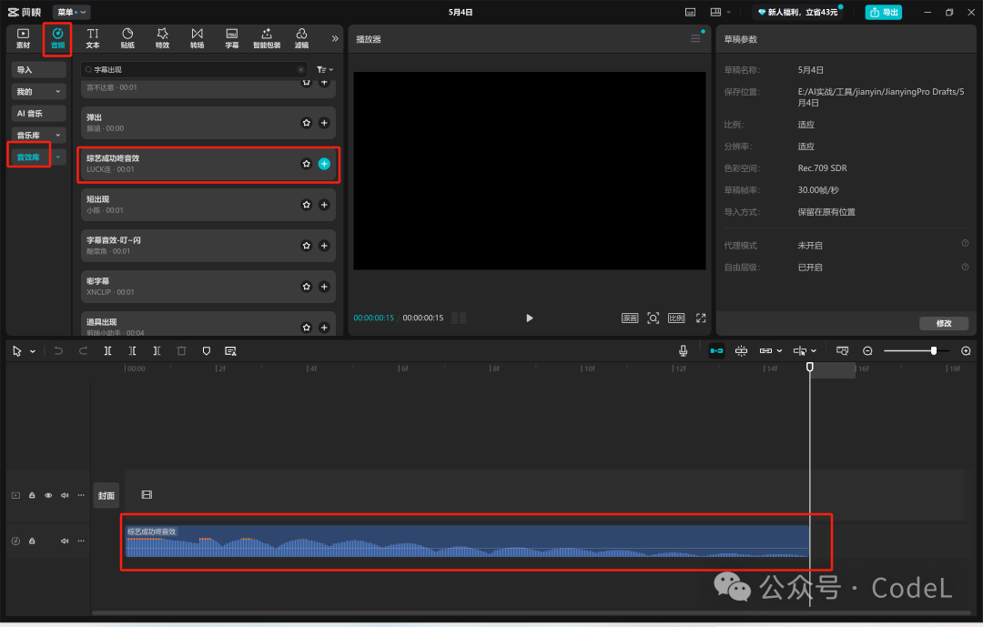Expand more tabs with the double chevron
The height and width of the screenshot is (627, 983).
[335, 38]
